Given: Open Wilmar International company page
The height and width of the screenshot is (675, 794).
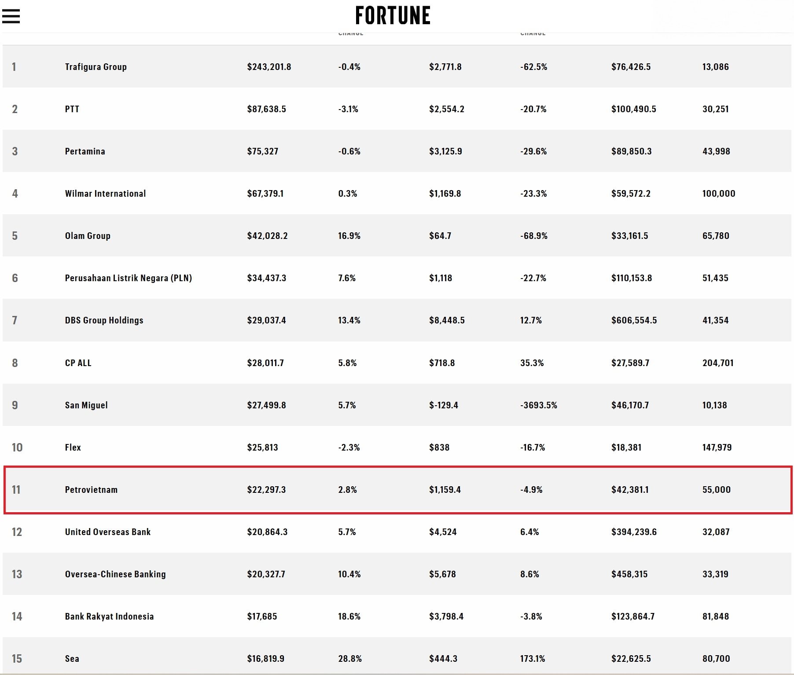Looking at the screenshot, I should [105, 194].
